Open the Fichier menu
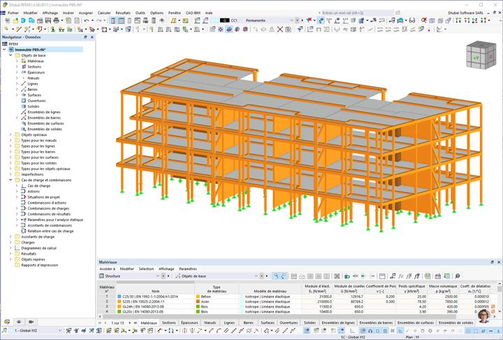Viewport: 503px width, 340px height. (13, 13)
